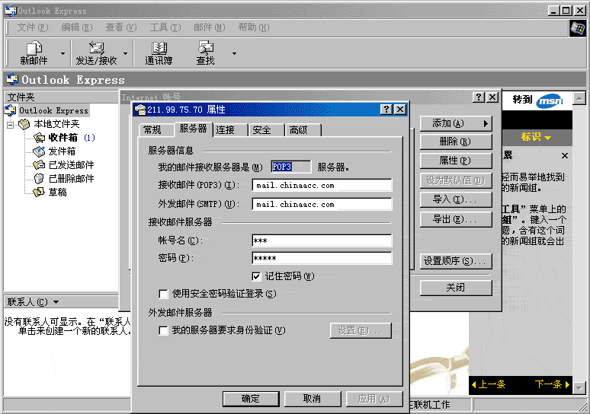Click the 设置顺序(S)... button
Screen dimensions: 590x414
[x=456, y=261]
